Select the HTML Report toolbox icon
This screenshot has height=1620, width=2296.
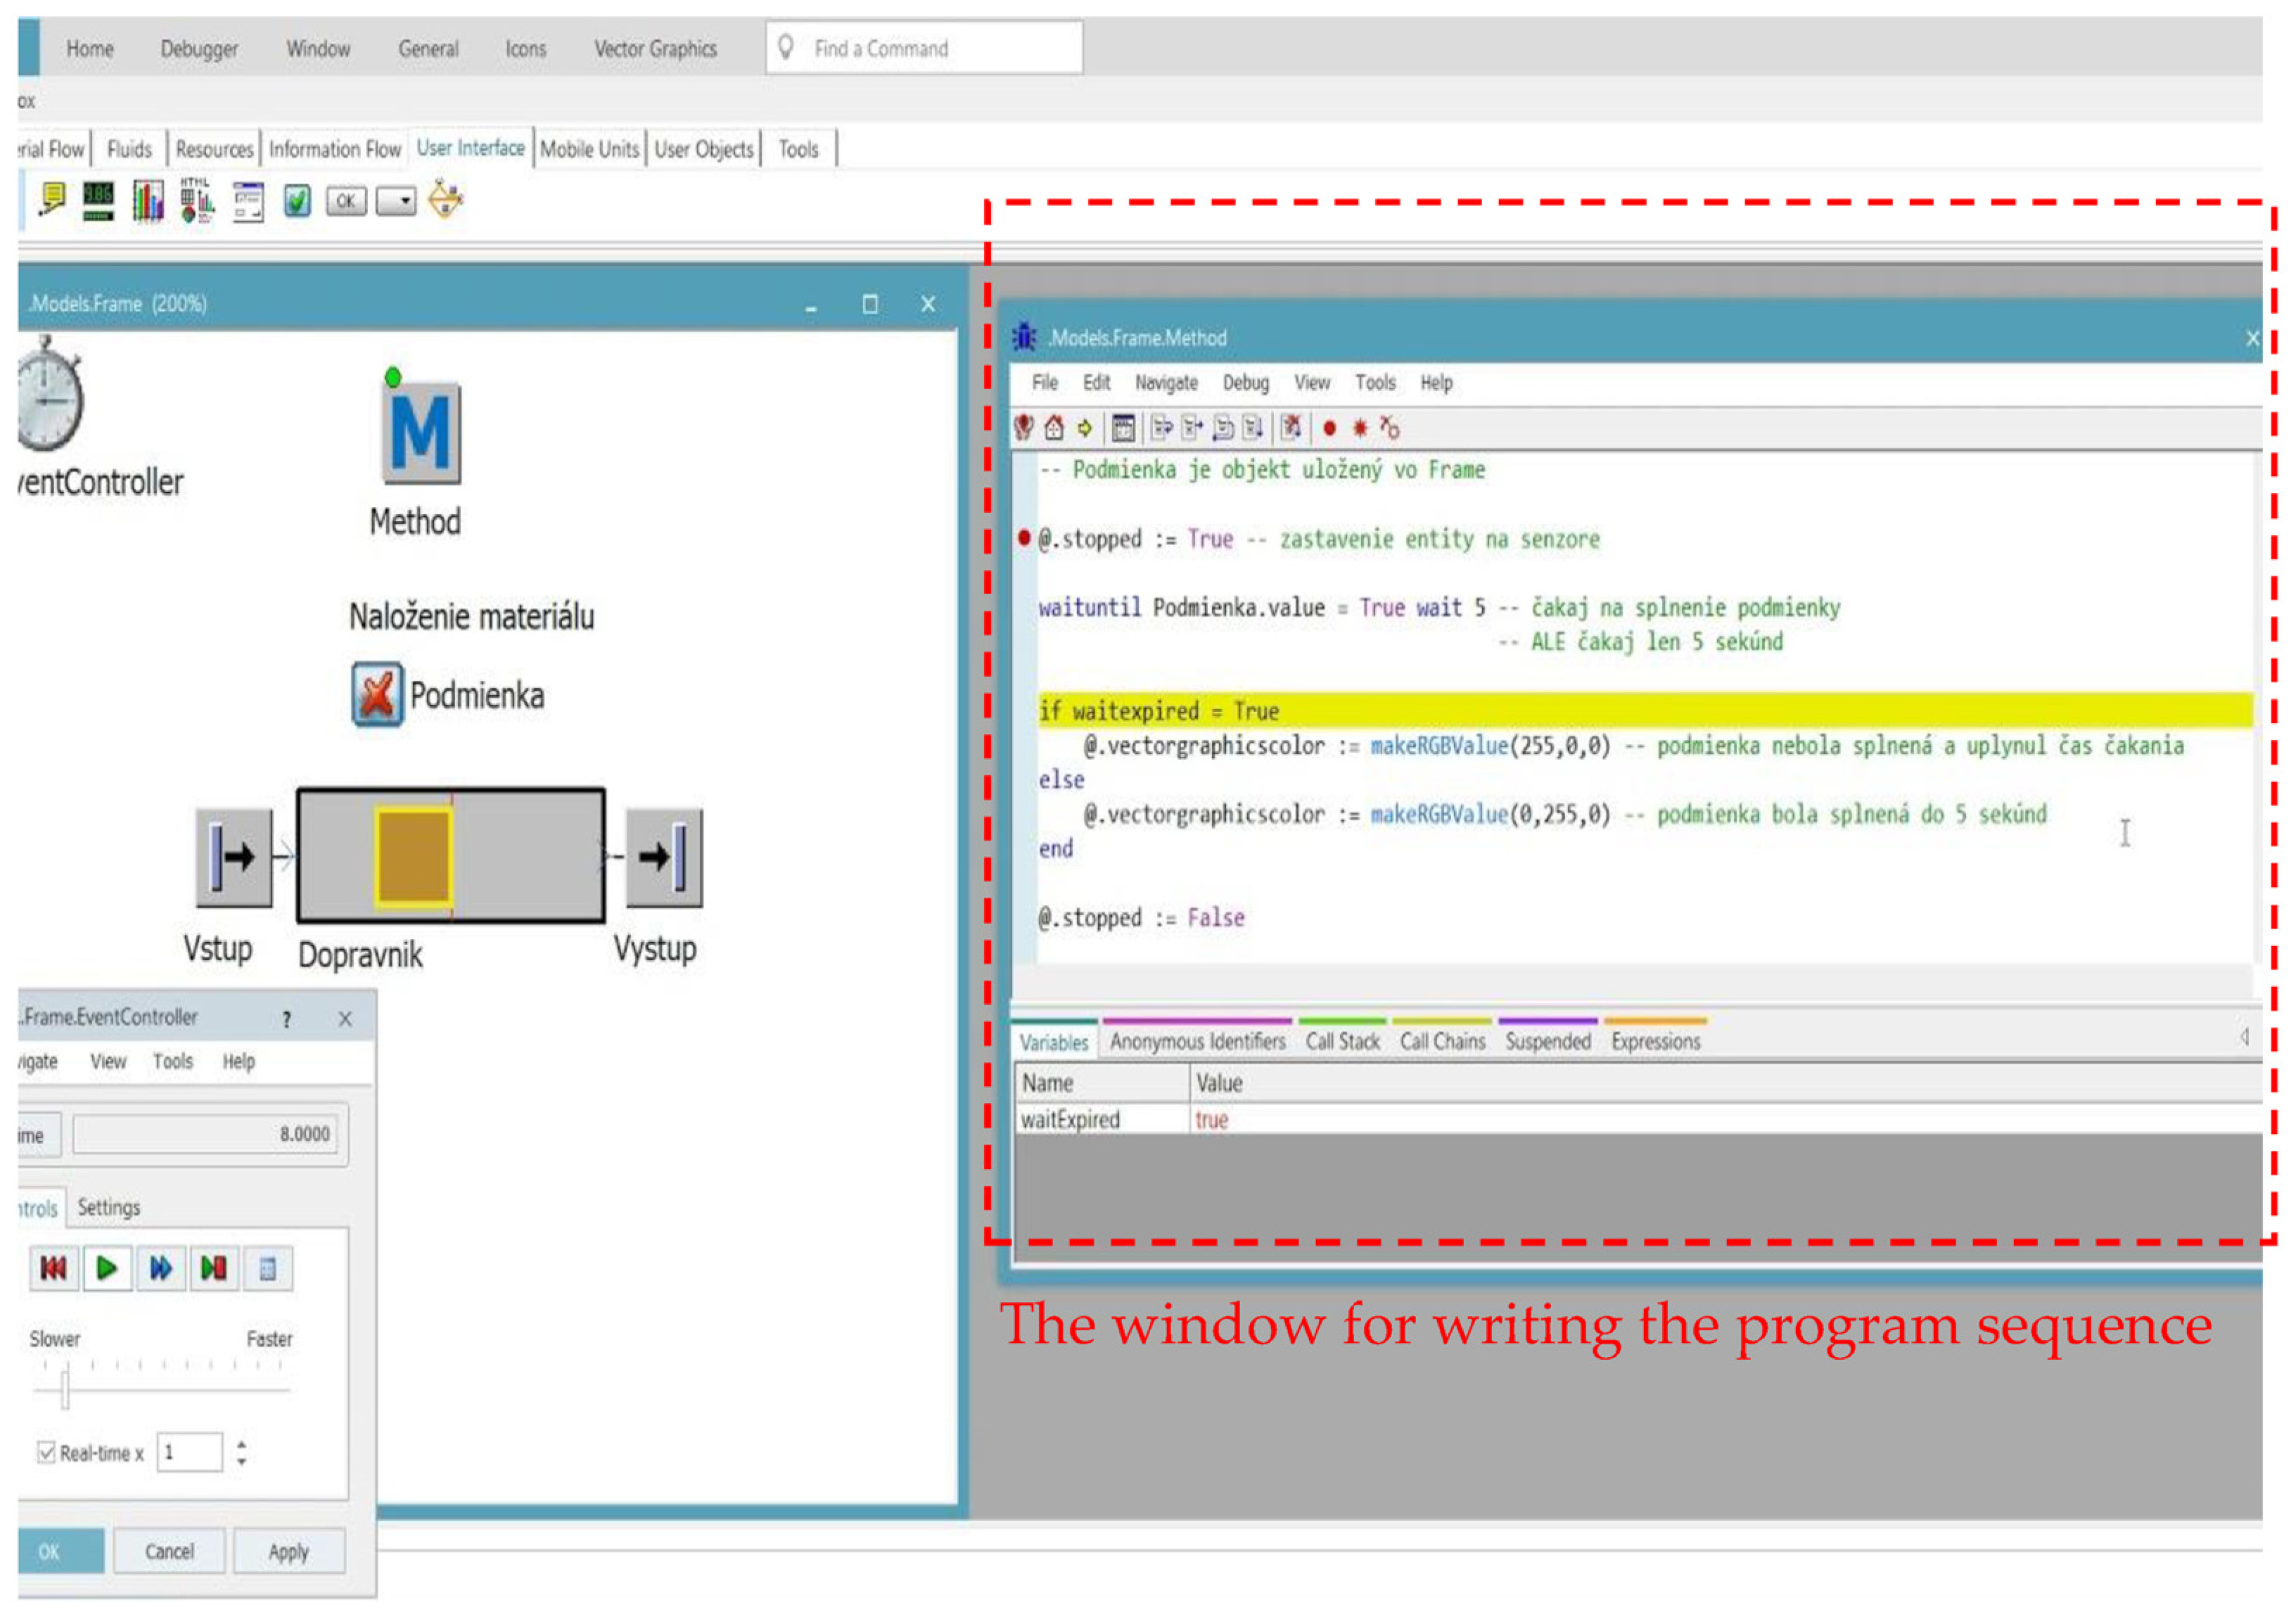coord(197,201)
